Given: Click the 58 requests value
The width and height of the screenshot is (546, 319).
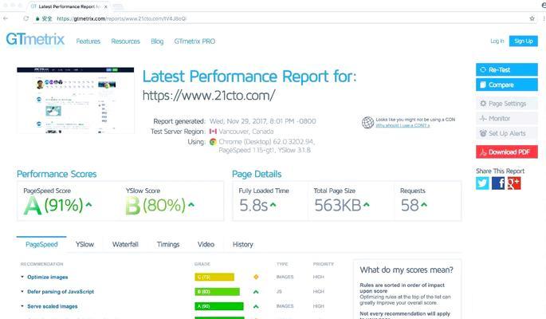Looking at the screenshot, I should 410,205.
